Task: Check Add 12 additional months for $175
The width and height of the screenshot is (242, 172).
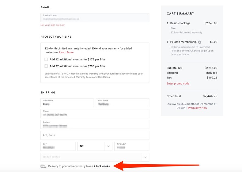Action: coord(46,59)
